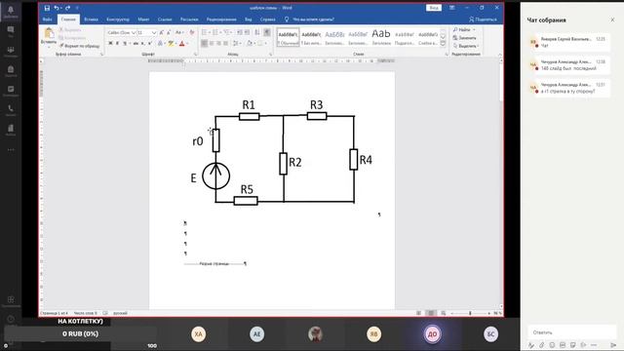Apply the Без интервала style
Viewport: 624px width, 351px height.
[311, 37]
